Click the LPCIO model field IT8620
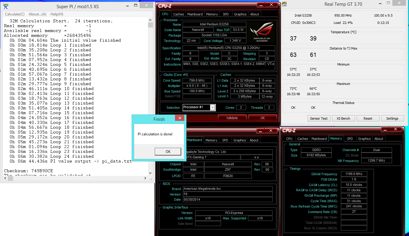 pos(228,176)
